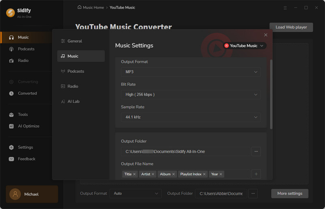The width and height of the screenshot is (325, 209).
Task: Click the Feedback envelope icon
Action: click(11, 159)
